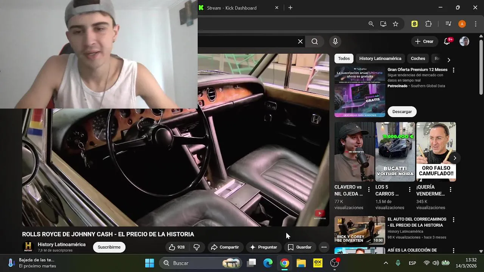The image size is (484, 272).
Task: Start voice search with the microphone button
Action: coord(335,42)
